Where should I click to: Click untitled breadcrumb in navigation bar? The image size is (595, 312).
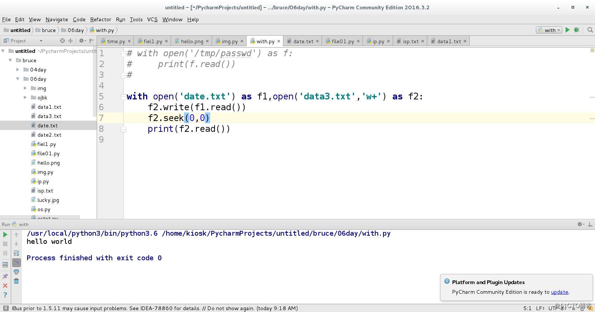click(17, 30)
